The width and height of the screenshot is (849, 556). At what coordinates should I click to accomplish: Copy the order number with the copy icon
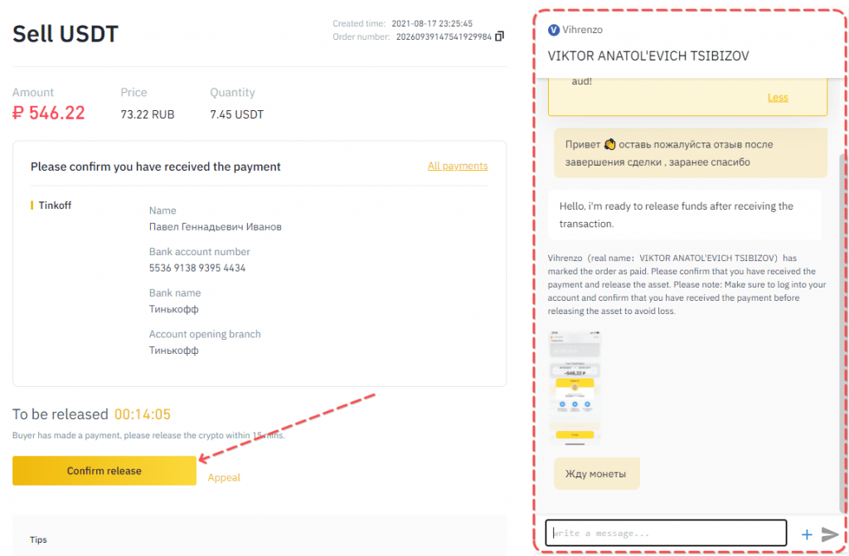click(x=499, y=36)
